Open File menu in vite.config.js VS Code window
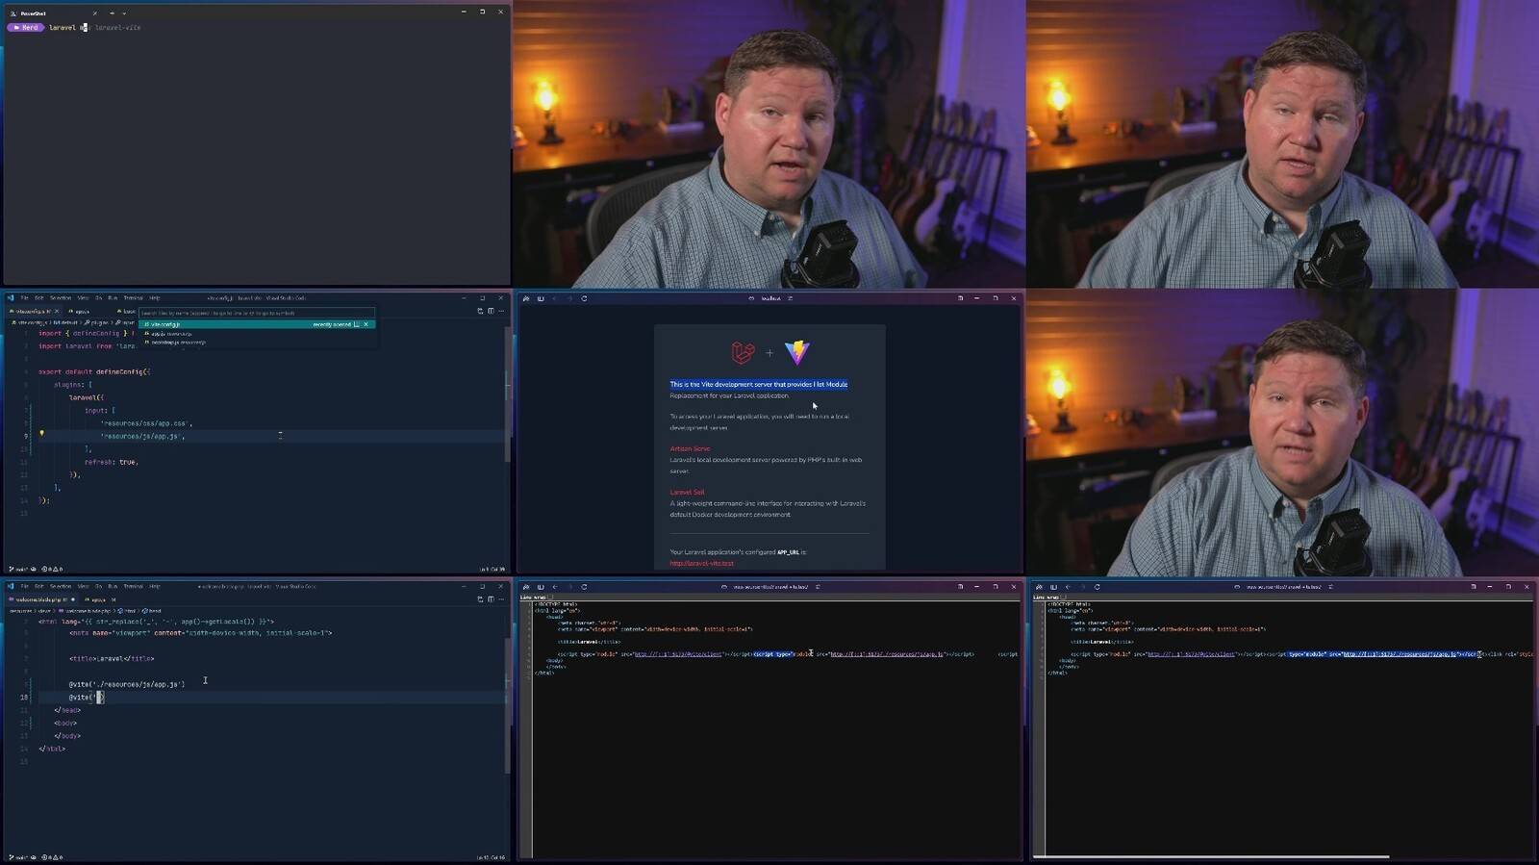Viewport: 1539px width, 865px height. 25,298
